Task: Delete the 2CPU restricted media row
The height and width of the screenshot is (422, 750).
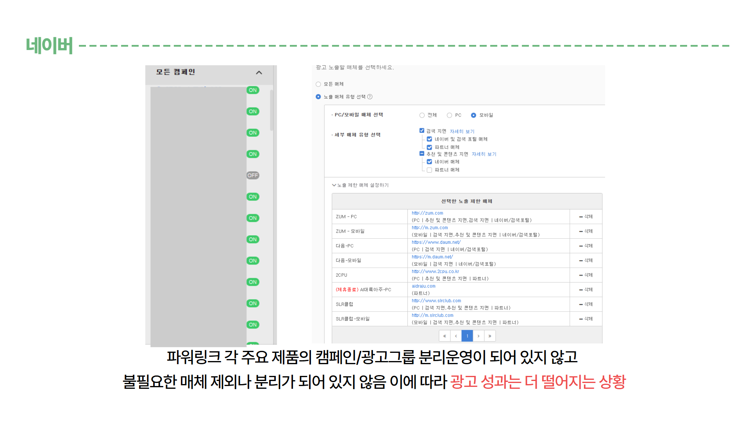Action: click(x=586, y=275)
